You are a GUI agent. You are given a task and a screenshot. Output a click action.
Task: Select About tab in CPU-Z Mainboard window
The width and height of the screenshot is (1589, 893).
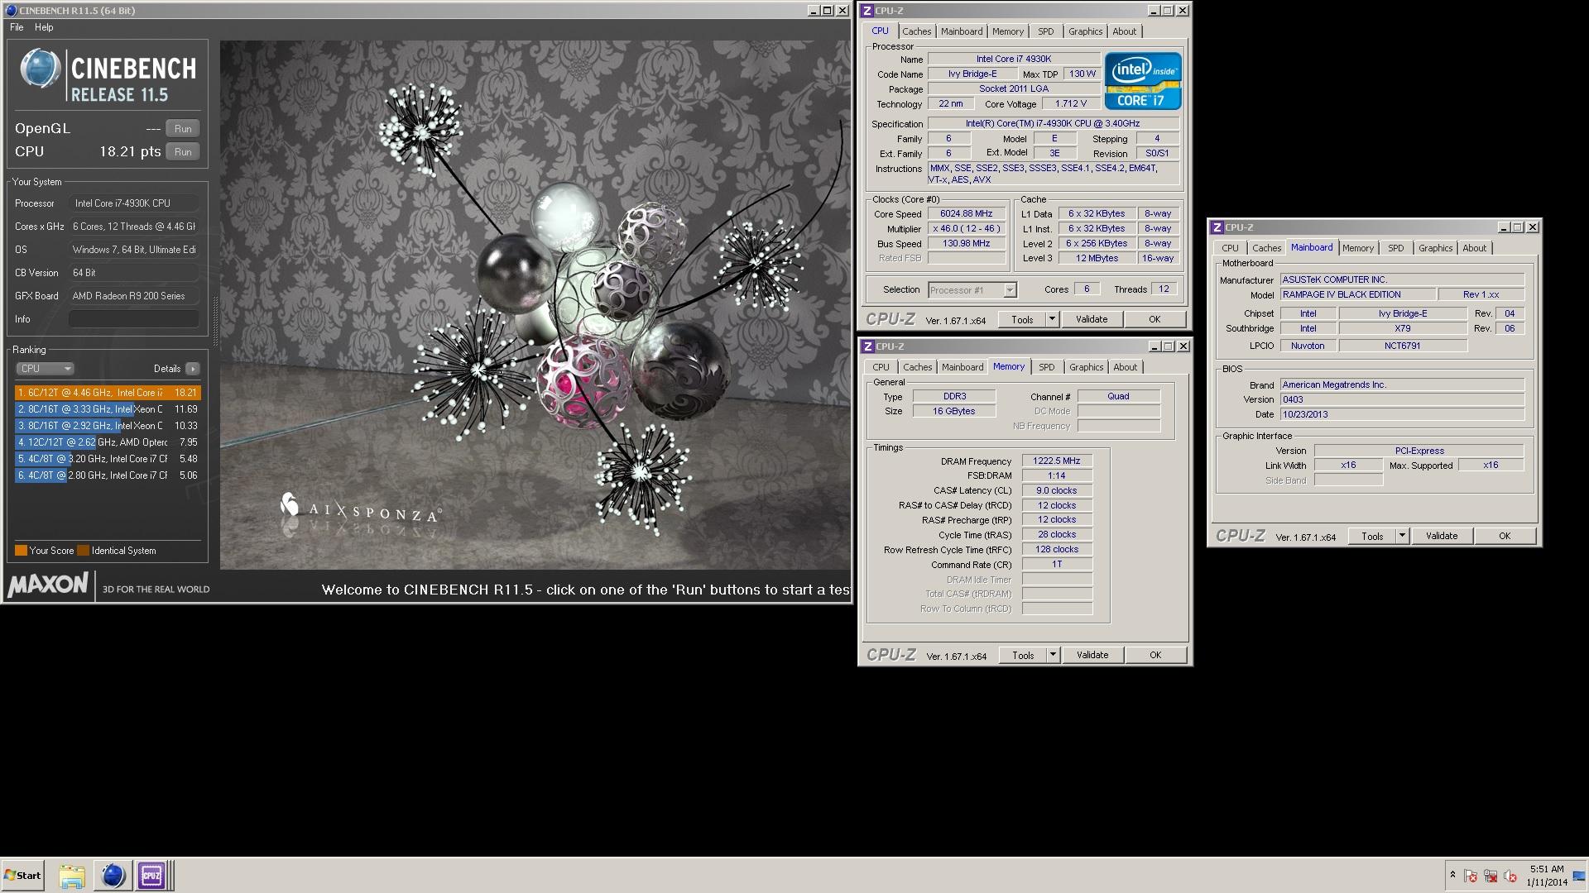[x=1474, y=248]
